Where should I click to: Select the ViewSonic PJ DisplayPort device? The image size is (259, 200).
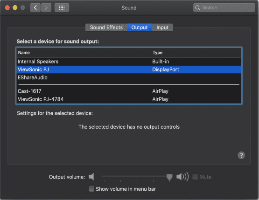pos(129,69)
